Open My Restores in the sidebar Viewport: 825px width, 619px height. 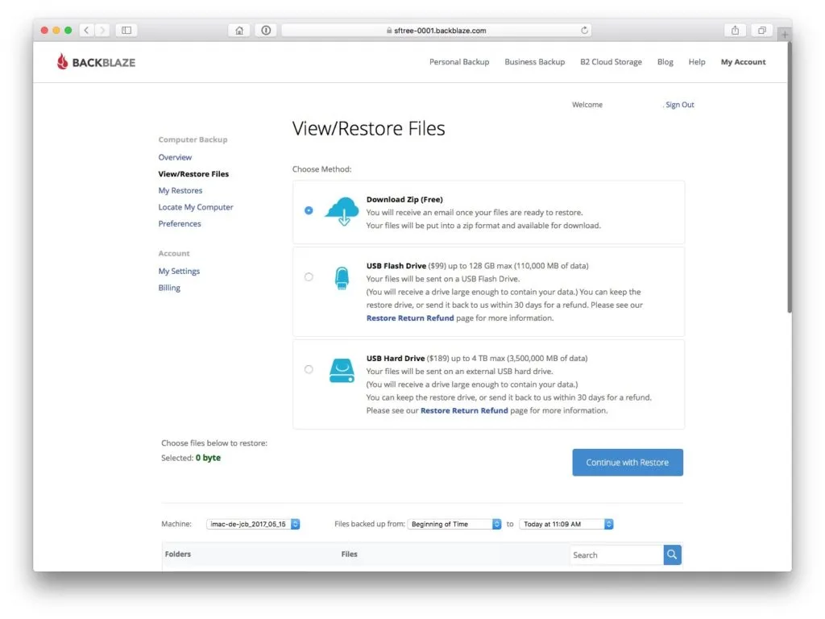180,190
